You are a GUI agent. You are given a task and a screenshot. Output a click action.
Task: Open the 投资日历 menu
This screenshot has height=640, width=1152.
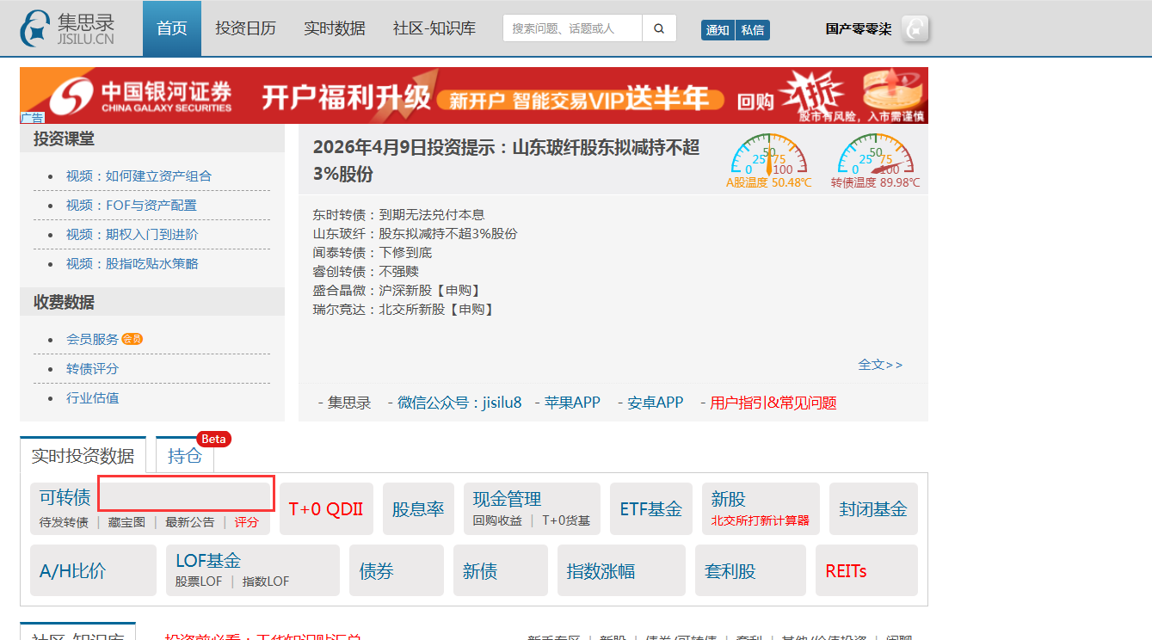click(x=245, y=28)
